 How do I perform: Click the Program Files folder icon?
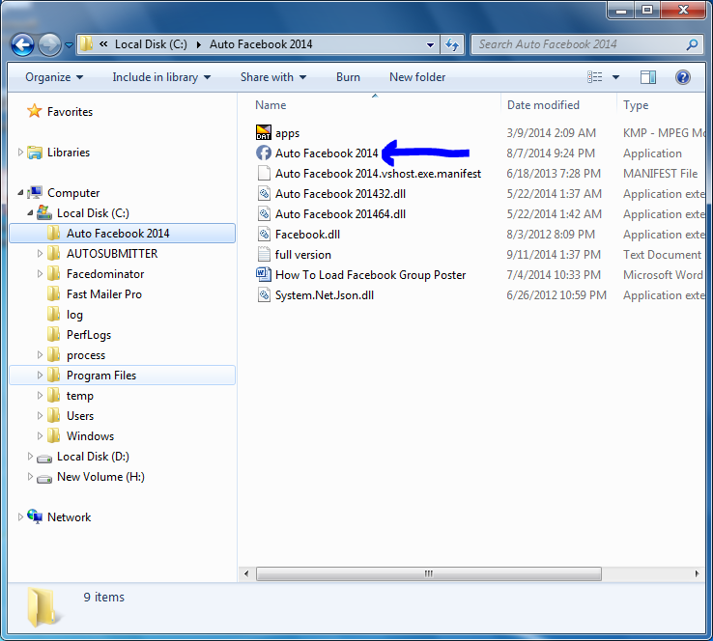[54, 376]
